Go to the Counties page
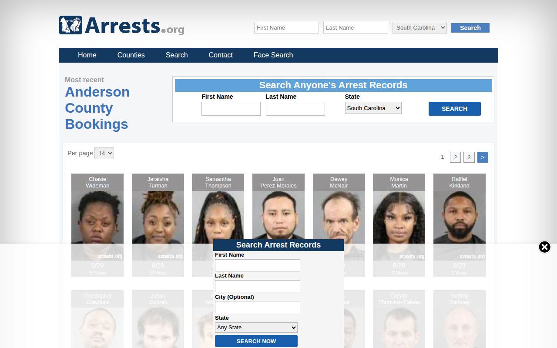The height and width of the screenshot is (348, 557). pos(131,55)
